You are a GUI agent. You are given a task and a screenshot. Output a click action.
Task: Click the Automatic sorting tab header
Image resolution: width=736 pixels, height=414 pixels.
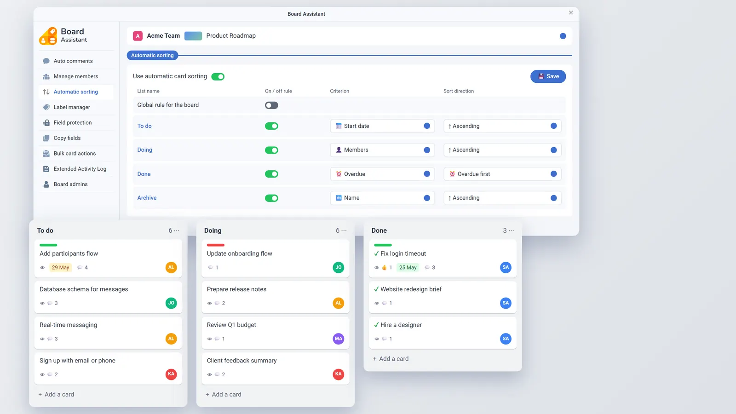coord(152,55)
